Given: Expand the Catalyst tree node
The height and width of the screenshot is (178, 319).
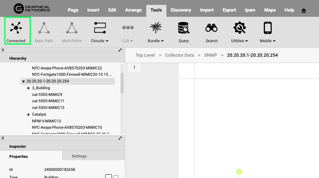Looking at the screenshot, I should click(29, 115).
